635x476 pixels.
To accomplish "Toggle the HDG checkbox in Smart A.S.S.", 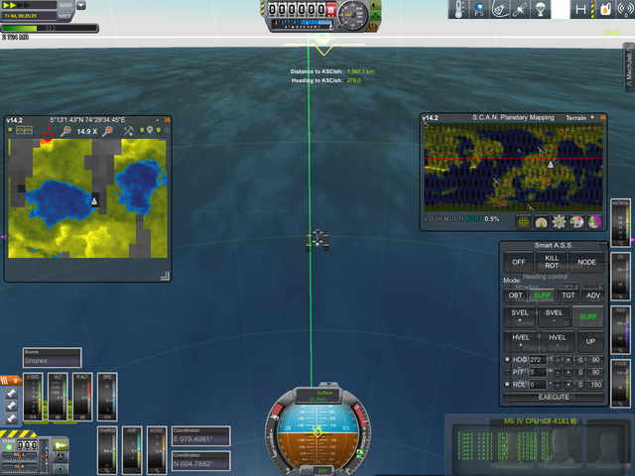I will coord(507,359).
